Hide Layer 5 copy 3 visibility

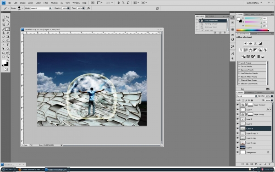pyautogui.click(x=237, y=133)
